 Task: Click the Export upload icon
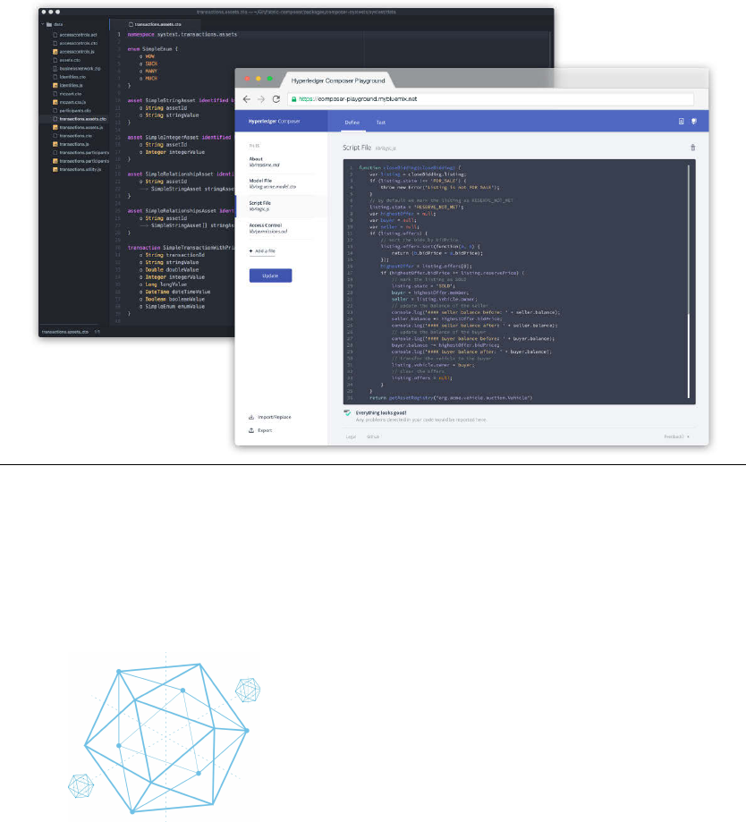tap(251, 430)
